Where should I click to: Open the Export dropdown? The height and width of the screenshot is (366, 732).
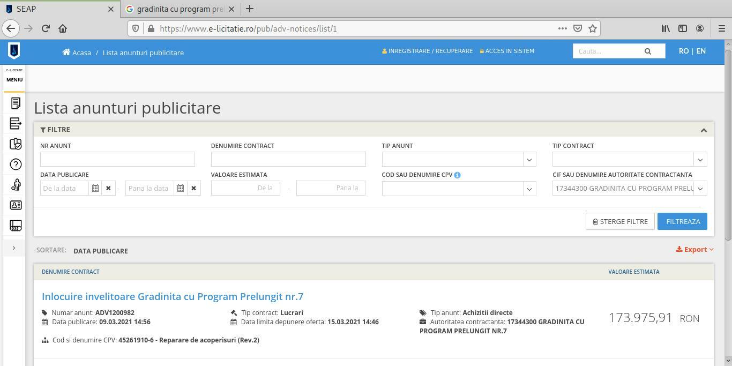pos(694,249)
